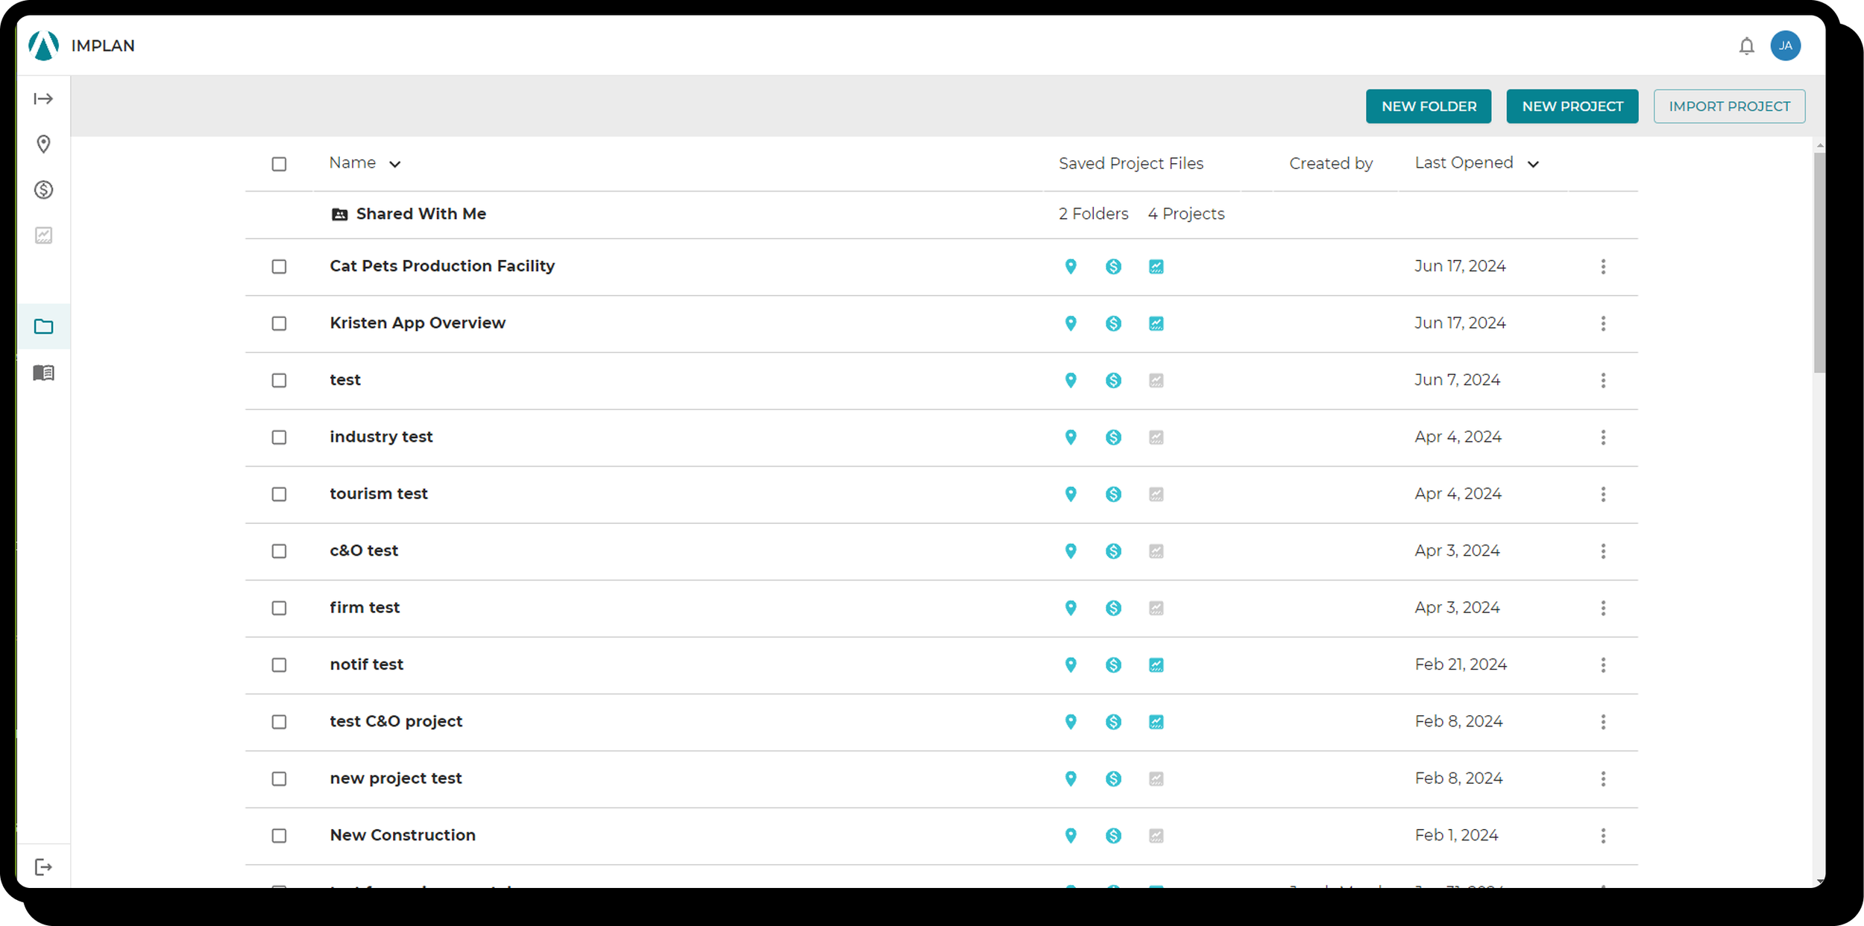Click the NEW PROJECT button

1572,107
